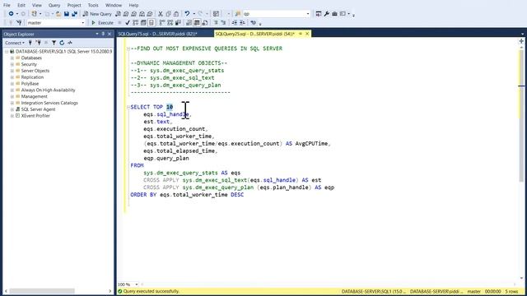527x296 pixels.
Task: Click the toolbox icon in toolbar
Action: 334,14
